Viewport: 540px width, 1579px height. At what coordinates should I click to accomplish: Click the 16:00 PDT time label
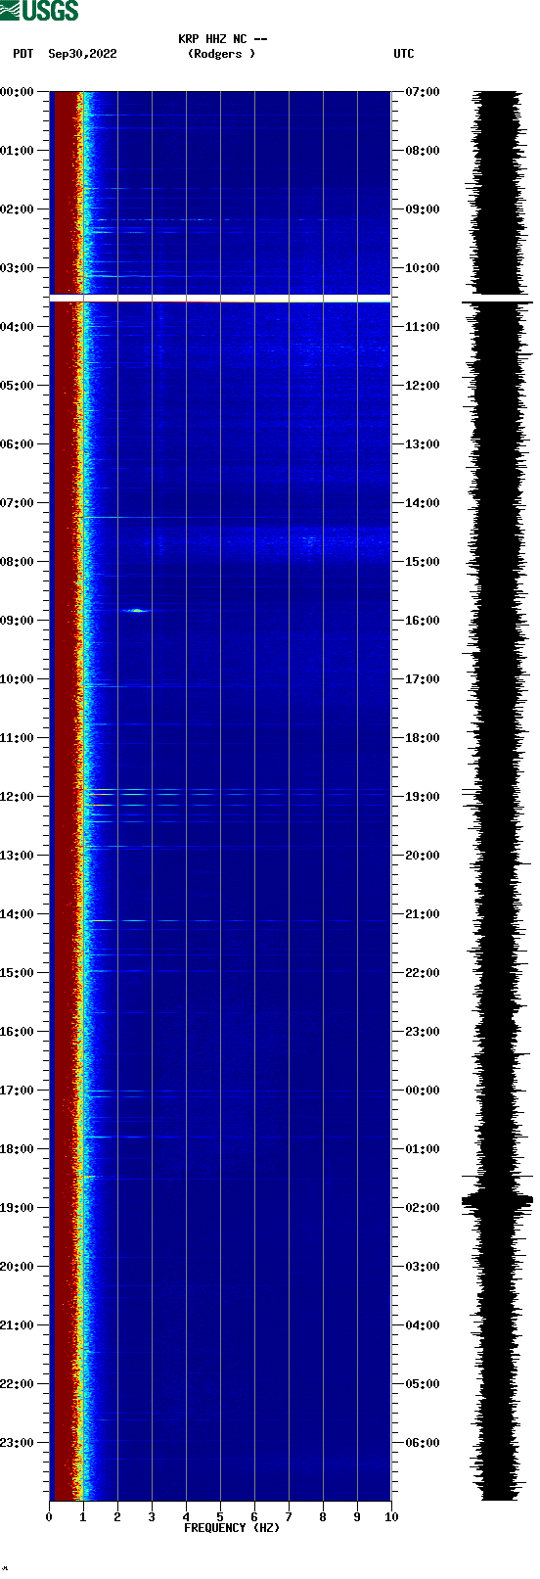click(x=17, y=1032)
